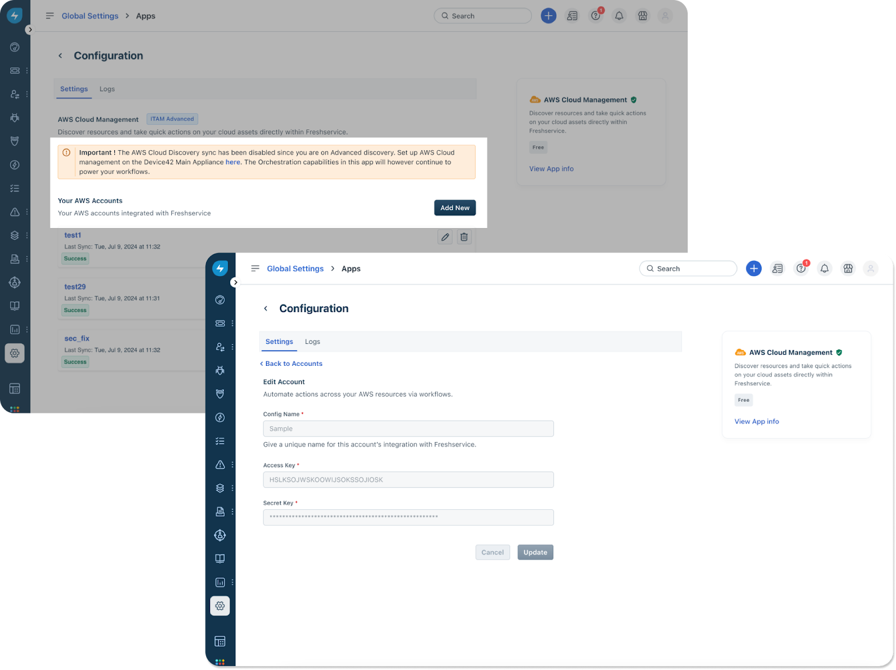Image resolution: width=896 pixels, height=670 pixels.
Task: Click Apps breadcrumb in front window
Action: click(x=351, y=268)
